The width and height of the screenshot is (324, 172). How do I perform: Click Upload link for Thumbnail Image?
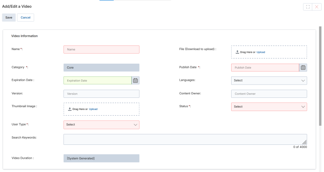(x=93, y=109)
